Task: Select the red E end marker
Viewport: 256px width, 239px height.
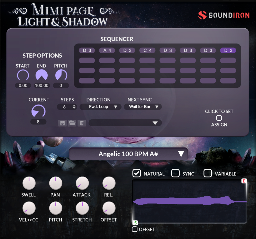Action: click(244, 181)
